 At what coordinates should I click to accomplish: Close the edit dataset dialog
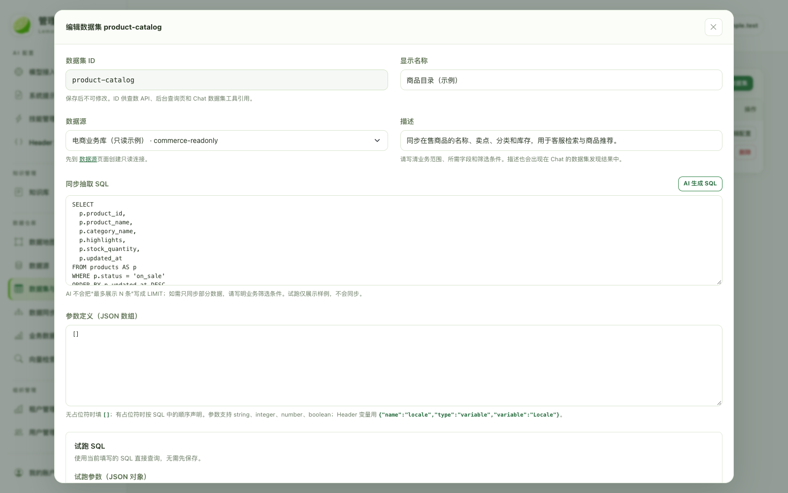pos(713,27)
